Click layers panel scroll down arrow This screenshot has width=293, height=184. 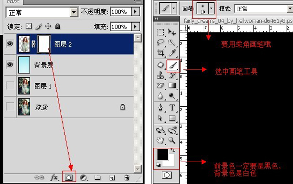pos(138,169)
